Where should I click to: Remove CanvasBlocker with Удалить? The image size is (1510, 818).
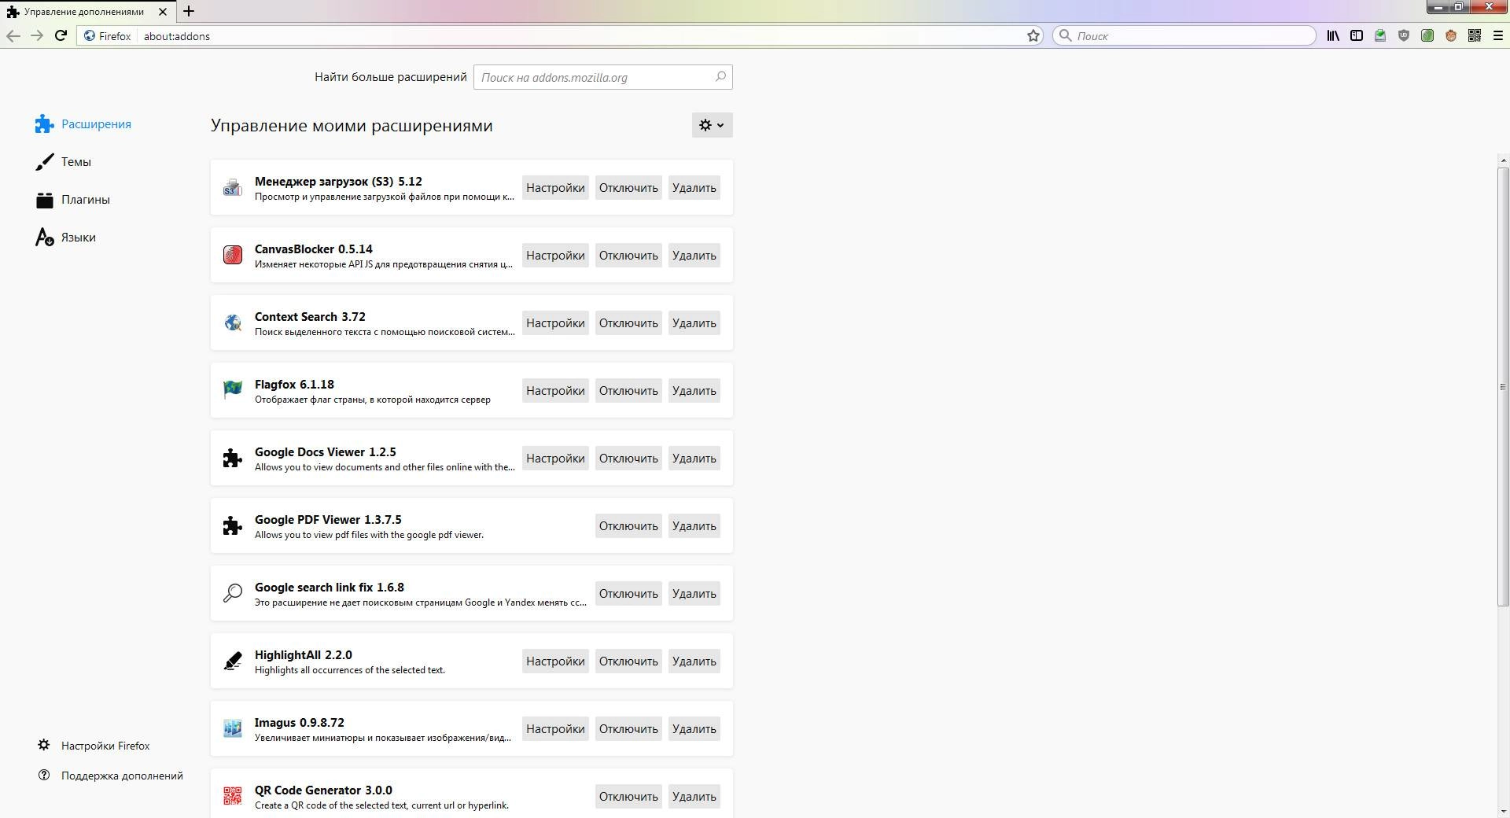[694, 255]
